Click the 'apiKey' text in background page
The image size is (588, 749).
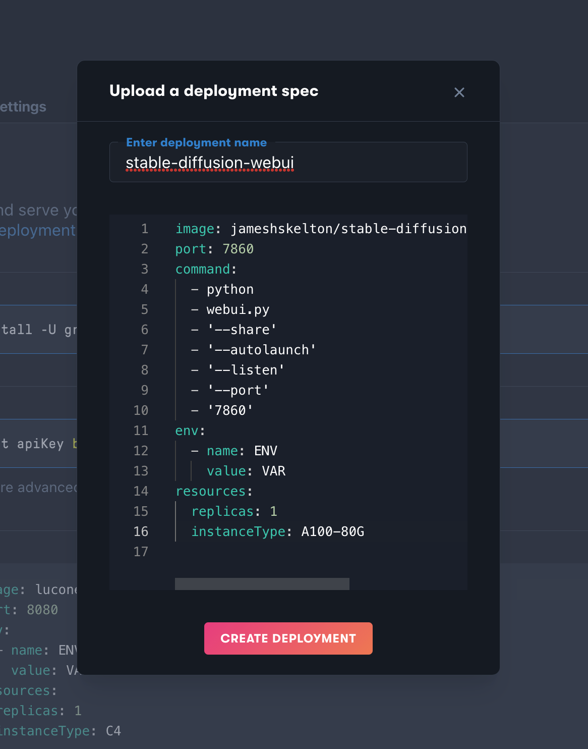(x=40, y=444)
